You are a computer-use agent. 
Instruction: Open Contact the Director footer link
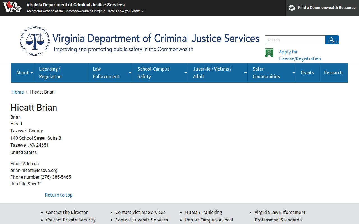pyautogui.click(x=67, y=212)
